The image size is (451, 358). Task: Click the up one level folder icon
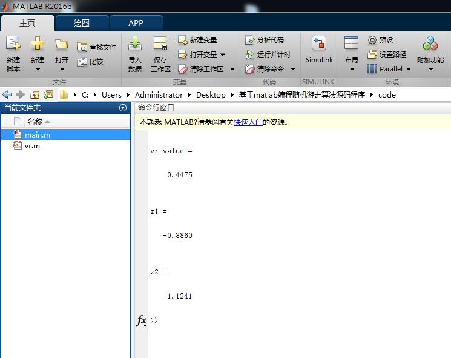35,94
